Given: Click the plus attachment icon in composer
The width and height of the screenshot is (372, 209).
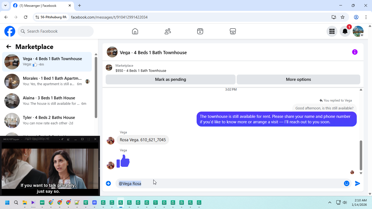Looking at the screenshot, I should pos(108,183).
